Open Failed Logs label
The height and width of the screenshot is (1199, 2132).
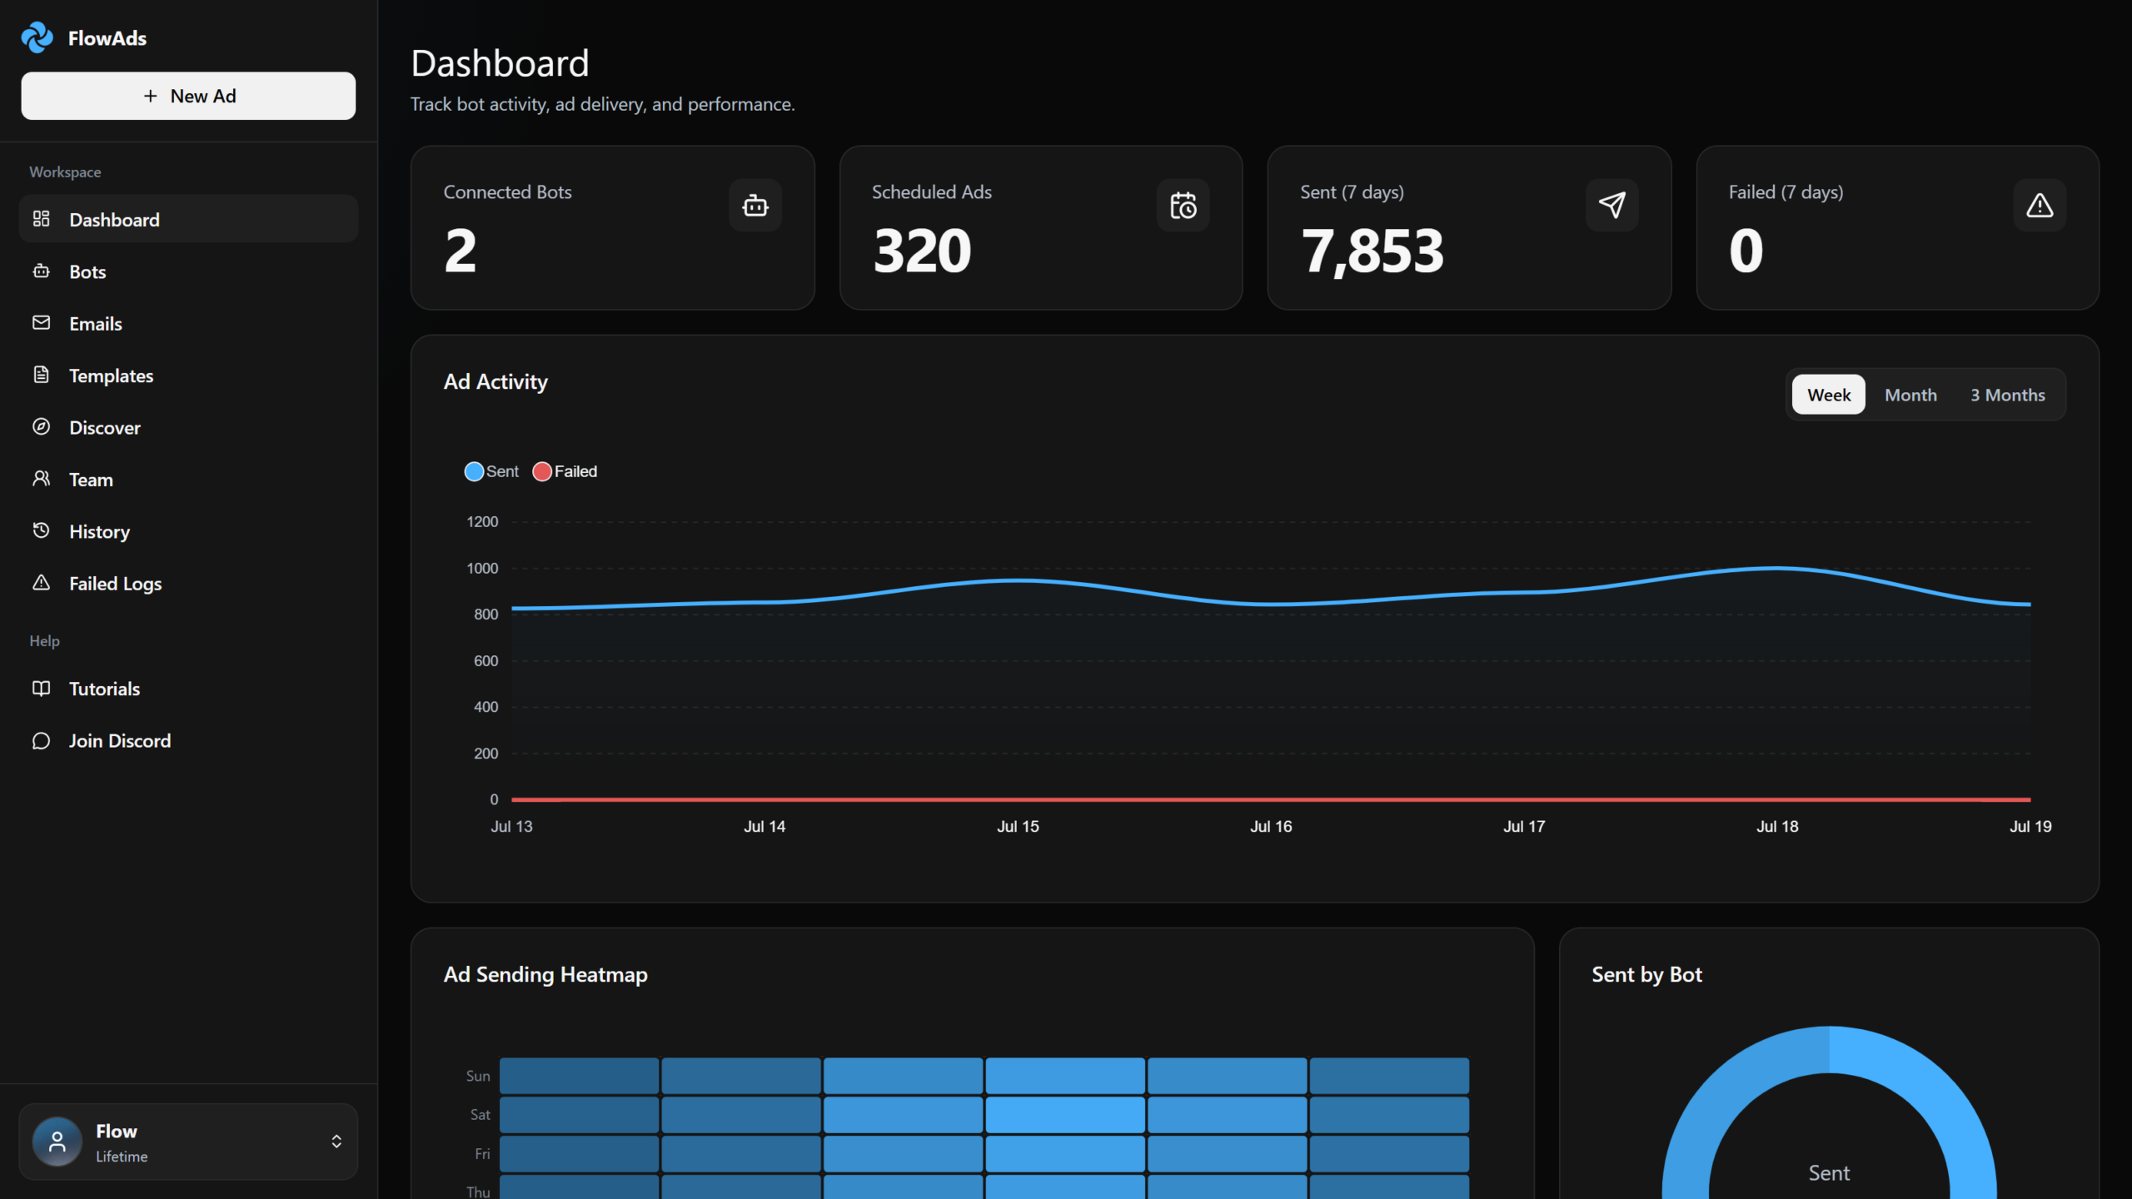point(116,584)
